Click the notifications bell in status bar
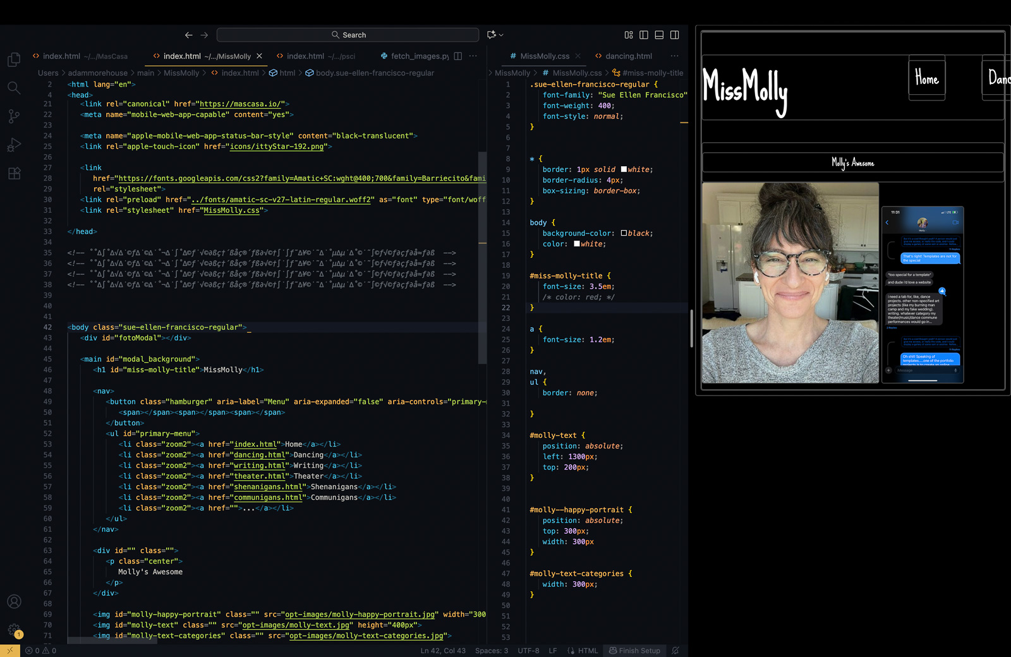1011x657 pixels. [675, 651]
